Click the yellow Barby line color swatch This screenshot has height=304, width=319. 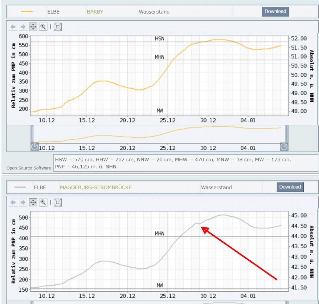pyautogui.click(x=26, y=12)
